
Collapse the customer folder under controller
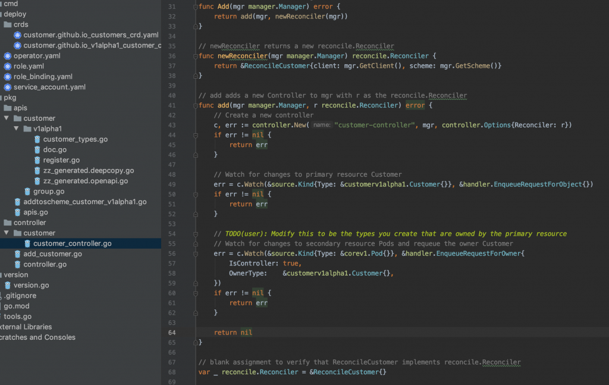[x=6, y=233]
